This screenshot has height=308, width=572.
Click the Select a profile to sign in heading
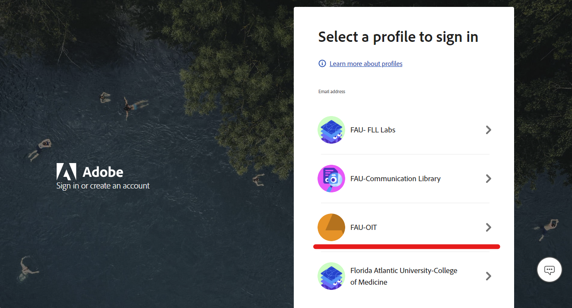pos(398,37)
